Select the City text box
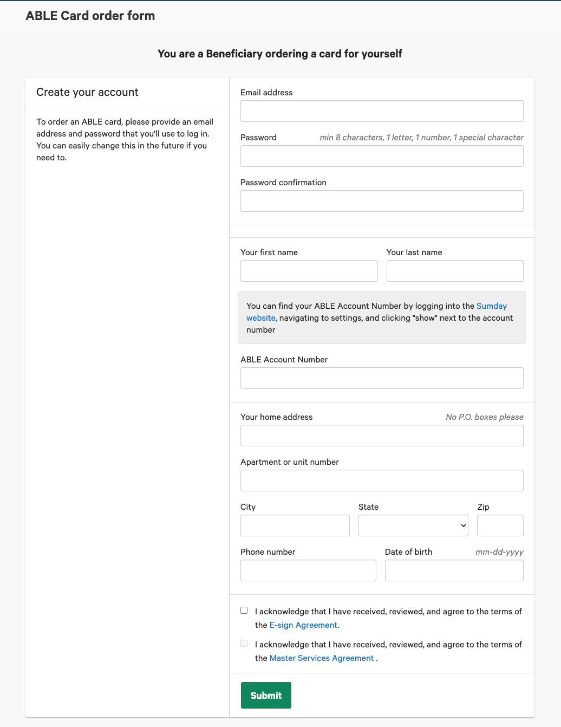This screenshot has width=561, height=727. (295, 525)
